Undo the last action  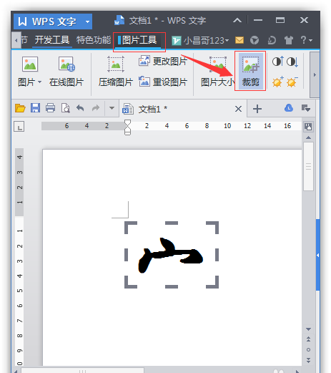80,108
